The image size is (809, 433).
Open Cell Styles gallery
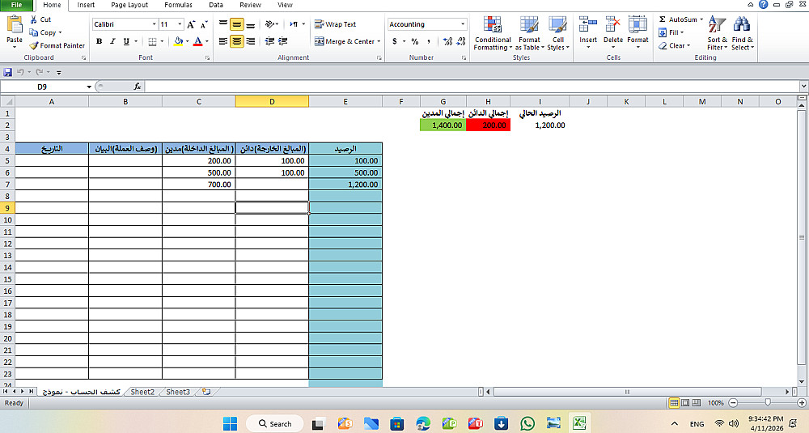(557, 33)
